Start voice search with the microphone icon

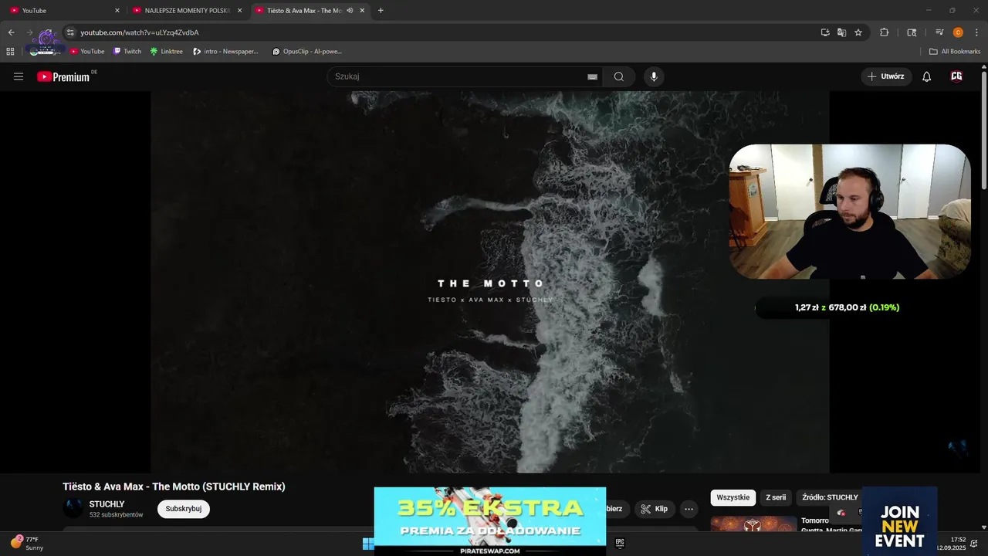(654, 76)
